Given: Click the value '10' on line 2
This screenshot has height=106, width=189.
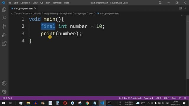Looking at the screenshot, I should (x=99, y=26).
